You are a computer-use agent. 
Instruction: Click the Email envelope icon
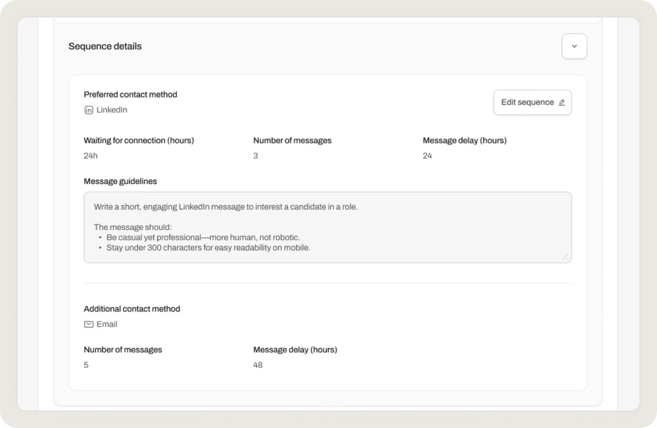point(89,325)
